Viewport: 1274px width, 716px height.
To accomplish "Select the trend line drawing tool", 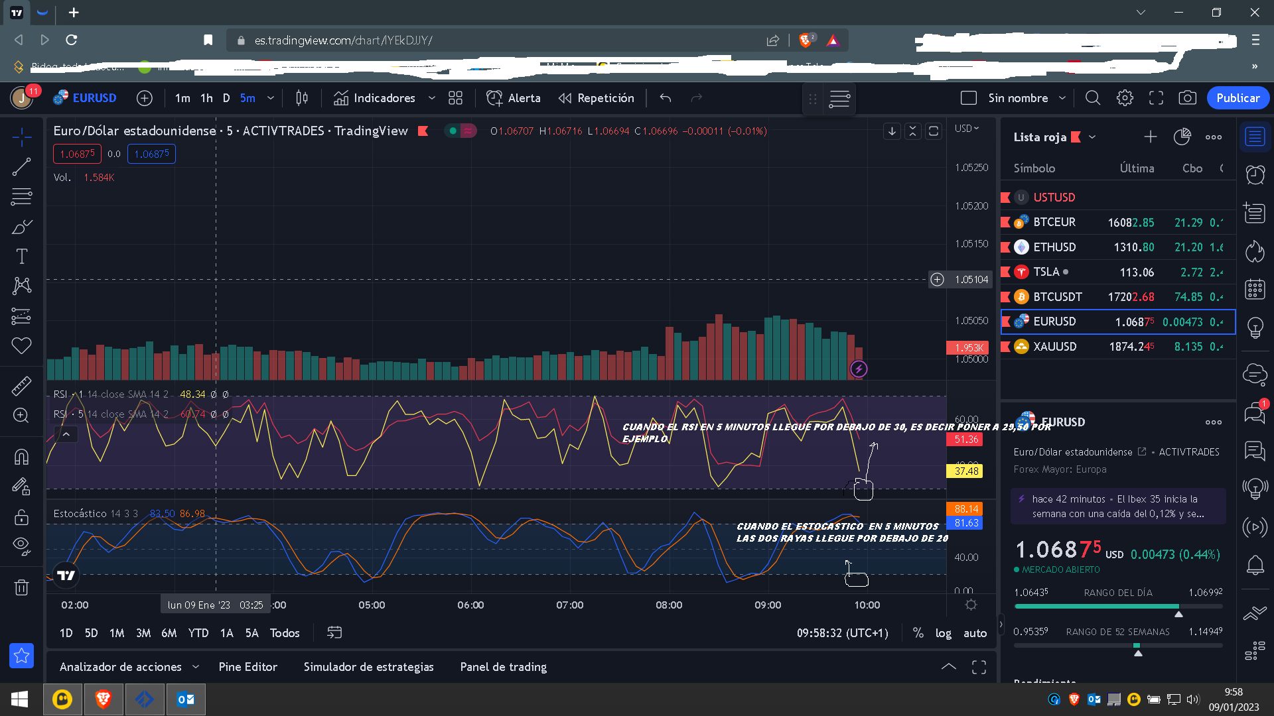I will click(x=22, y=166).
